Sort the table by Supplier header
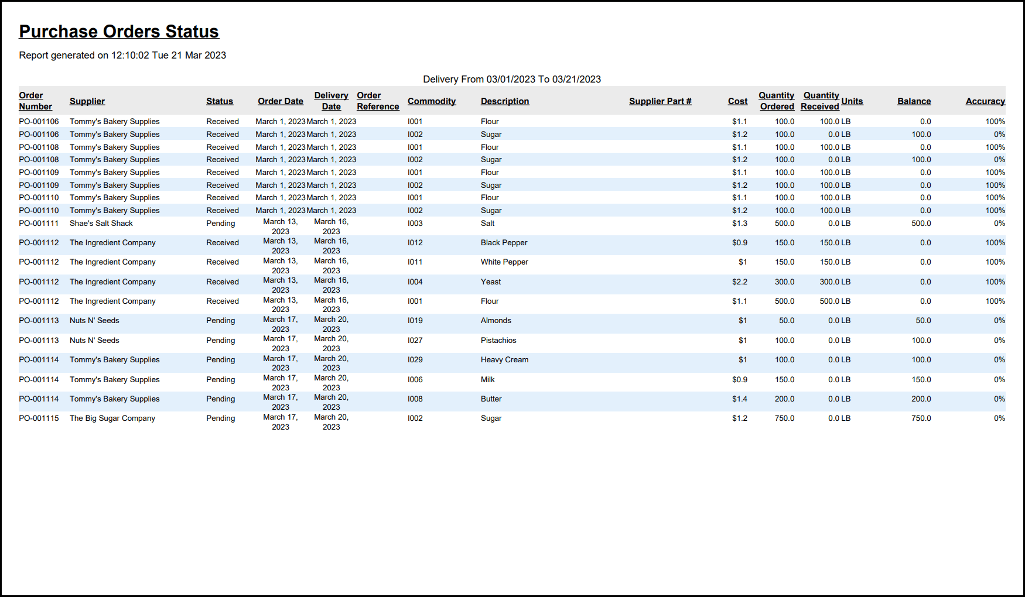The width and height of the screenshot is (1025, 597). pyautogui.click(x=87, y=101)
